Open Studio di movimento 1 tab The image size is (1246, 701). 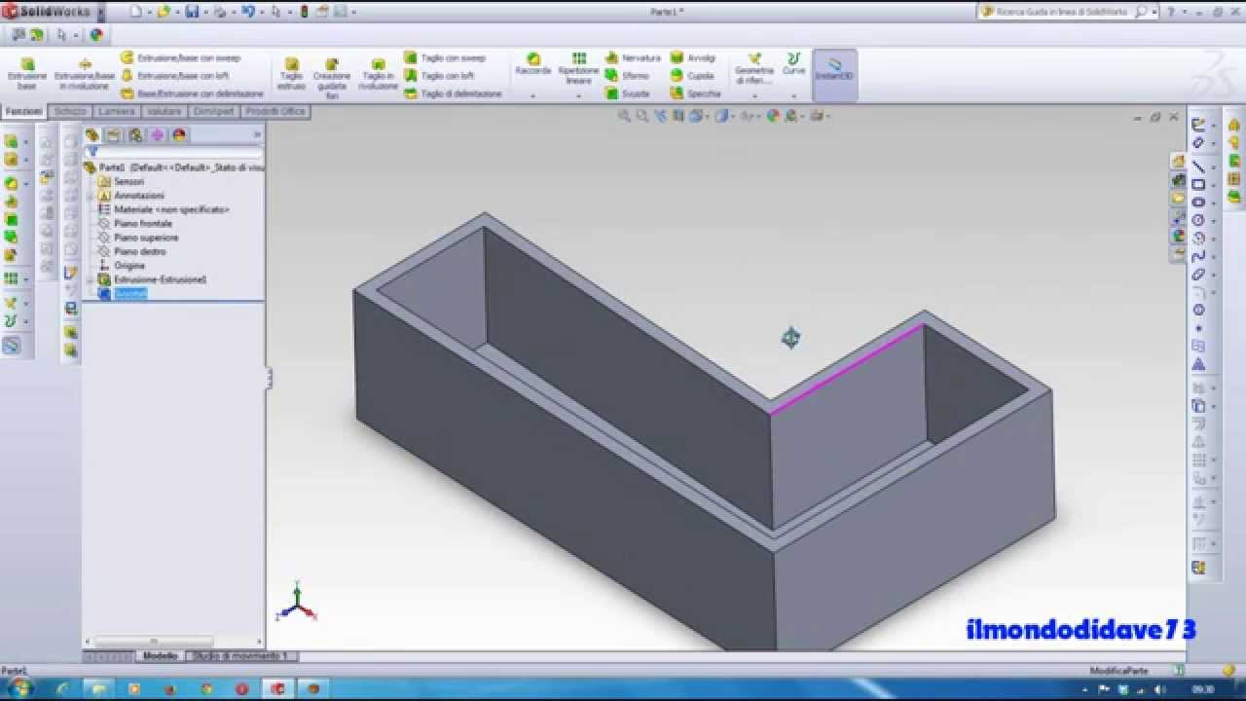[x=240, y=656]
